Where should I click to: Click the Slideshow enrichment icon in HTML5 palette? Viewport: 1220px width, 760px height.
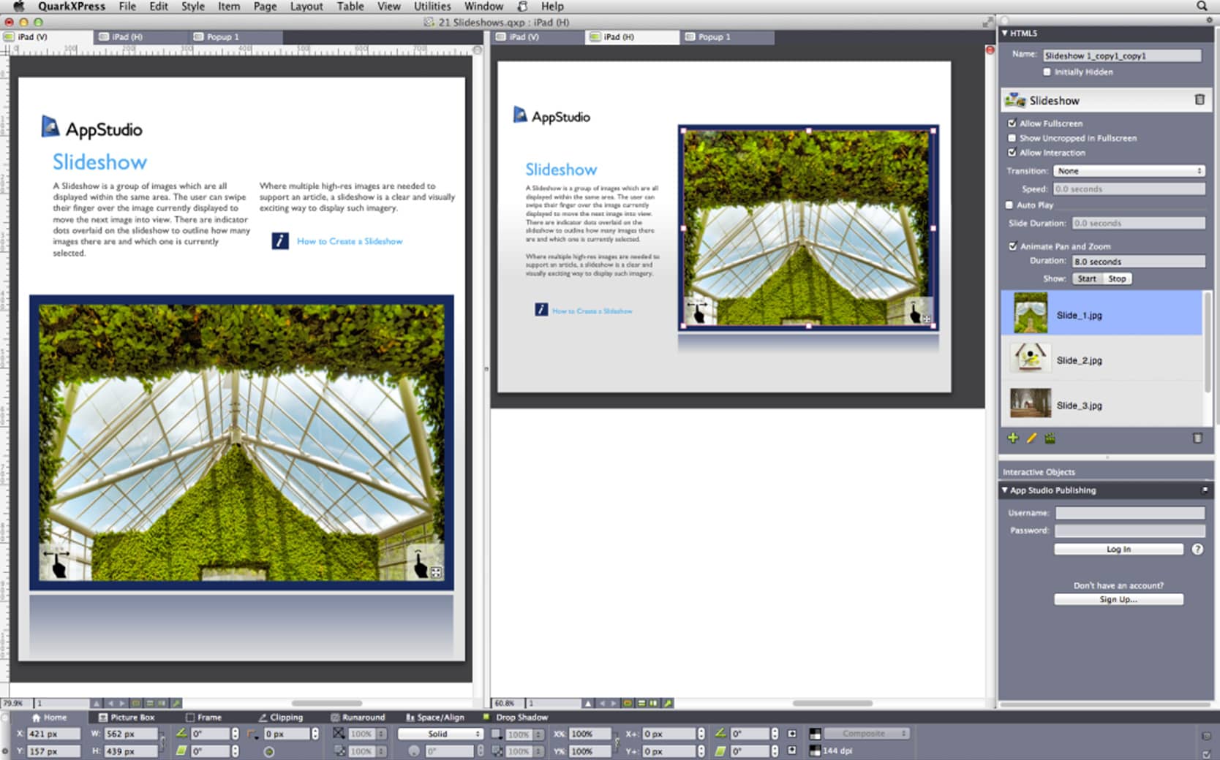click(x=1015, y=100)
